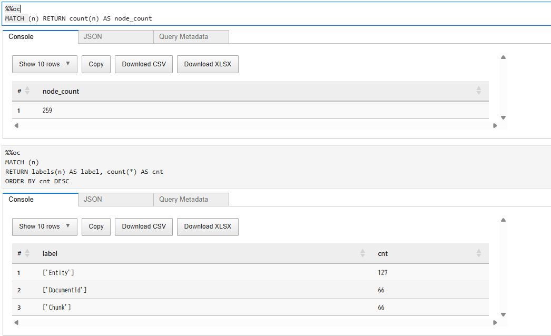Click the node_count column header text
This screenshot has width=551, height=336.
[61, 92]
